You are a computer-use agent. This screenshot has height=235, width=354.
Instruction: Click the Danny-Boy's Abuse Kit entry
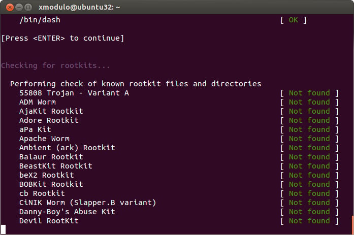click(x=67, y=212)
